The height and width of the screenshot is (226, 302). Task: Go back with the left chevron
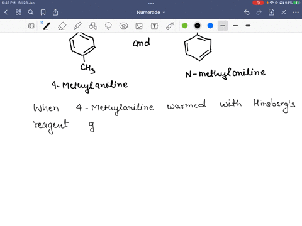click(x=6, y=13)
